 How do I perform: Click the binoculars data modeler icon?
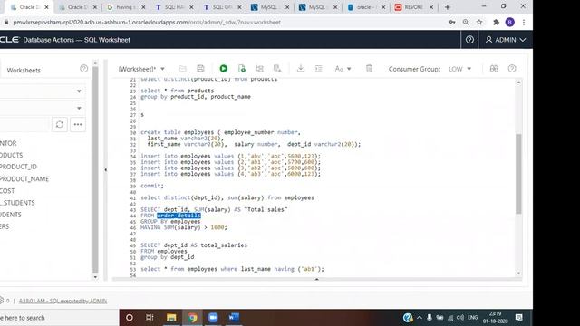494,69
